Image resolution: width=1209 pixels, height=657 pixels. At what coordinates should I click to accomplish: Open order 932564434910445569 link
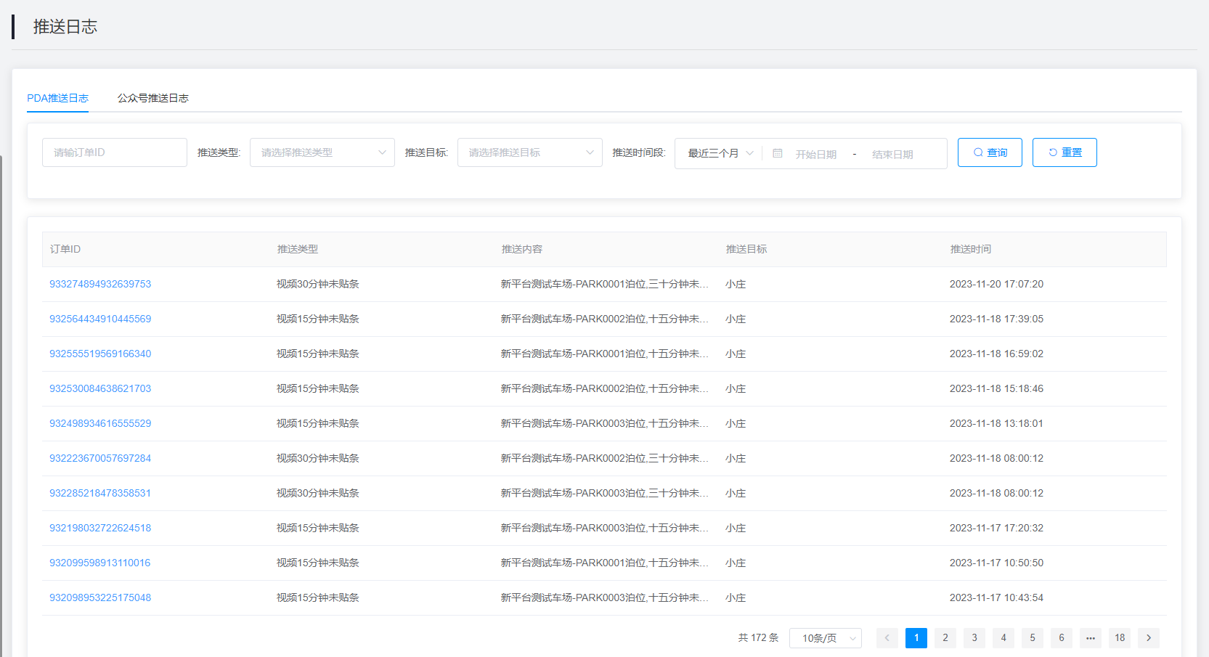[100, 319]
